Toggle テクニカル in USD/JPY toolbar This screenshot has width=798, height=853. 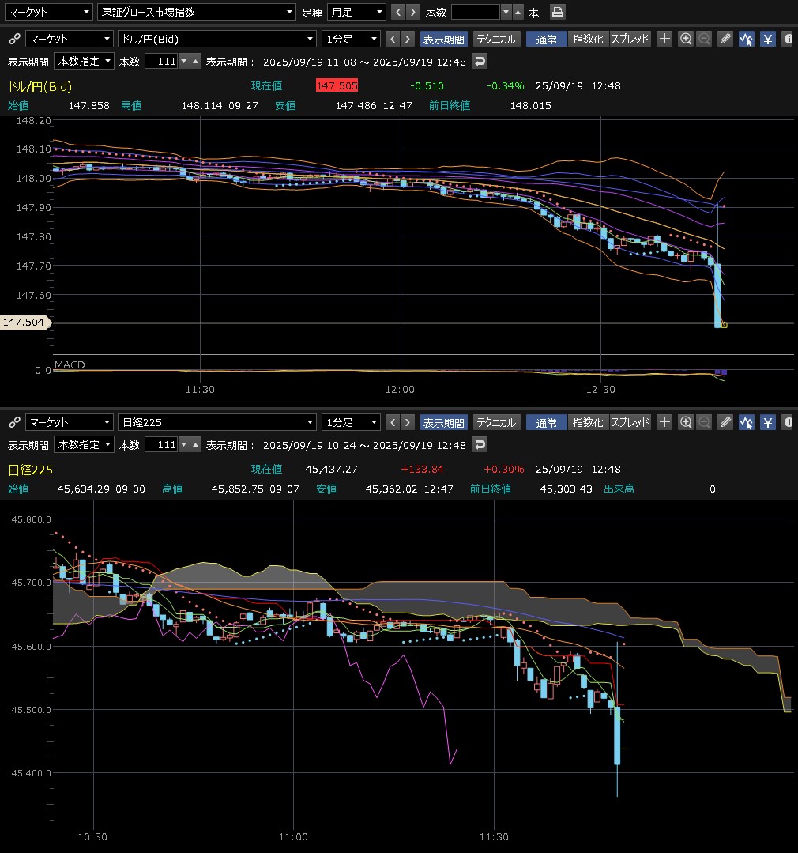pyautogui.click(x=495, y=40)
